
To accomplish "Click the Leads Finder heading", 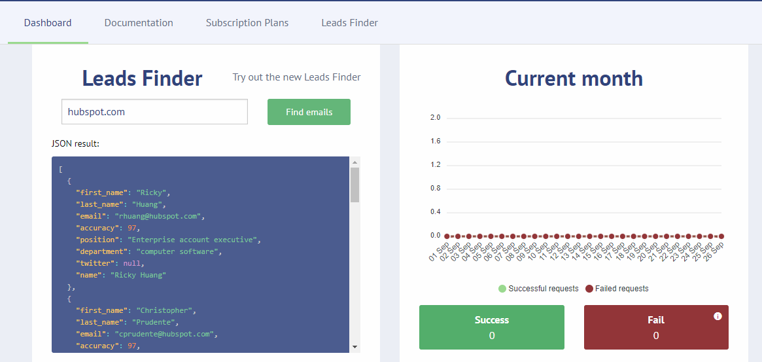I will click(x=142, y=78).
